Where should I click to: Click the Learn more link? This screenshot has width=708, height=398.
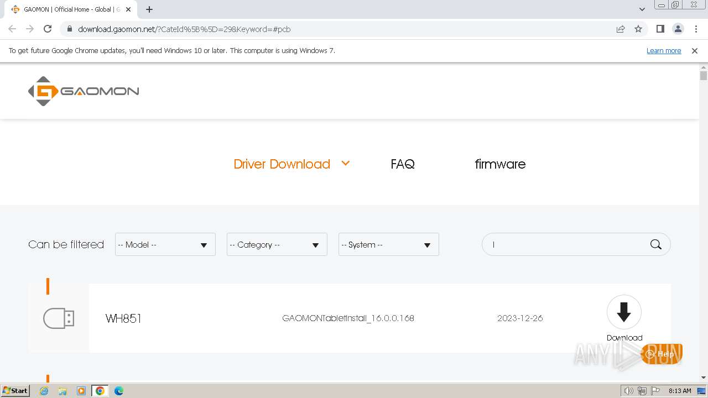(664, 50)
